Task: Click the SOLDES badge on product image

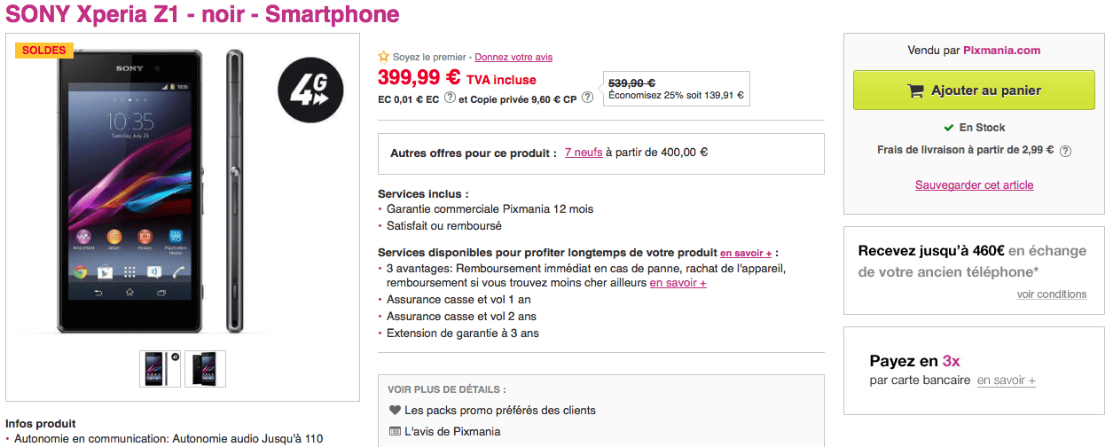Action: coord(44,51)
